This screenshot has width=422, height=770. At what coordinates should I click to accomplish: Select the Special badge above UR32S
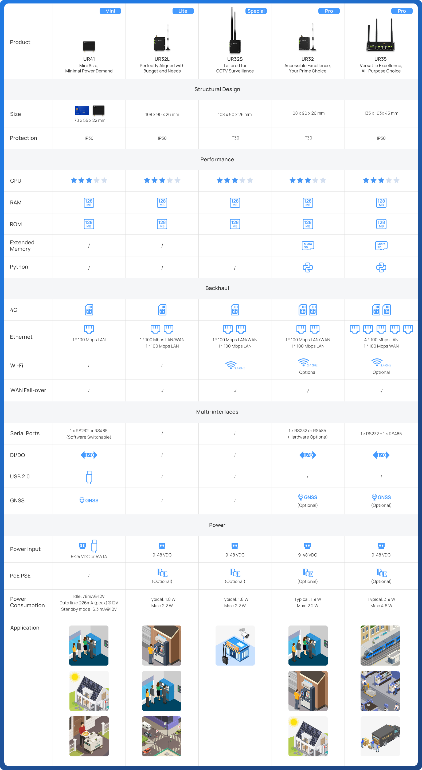(x=256, y=11)
